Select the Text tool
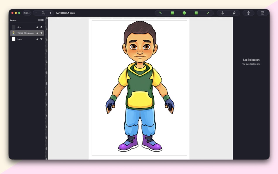Screen dimensions: 278x174 196,13
